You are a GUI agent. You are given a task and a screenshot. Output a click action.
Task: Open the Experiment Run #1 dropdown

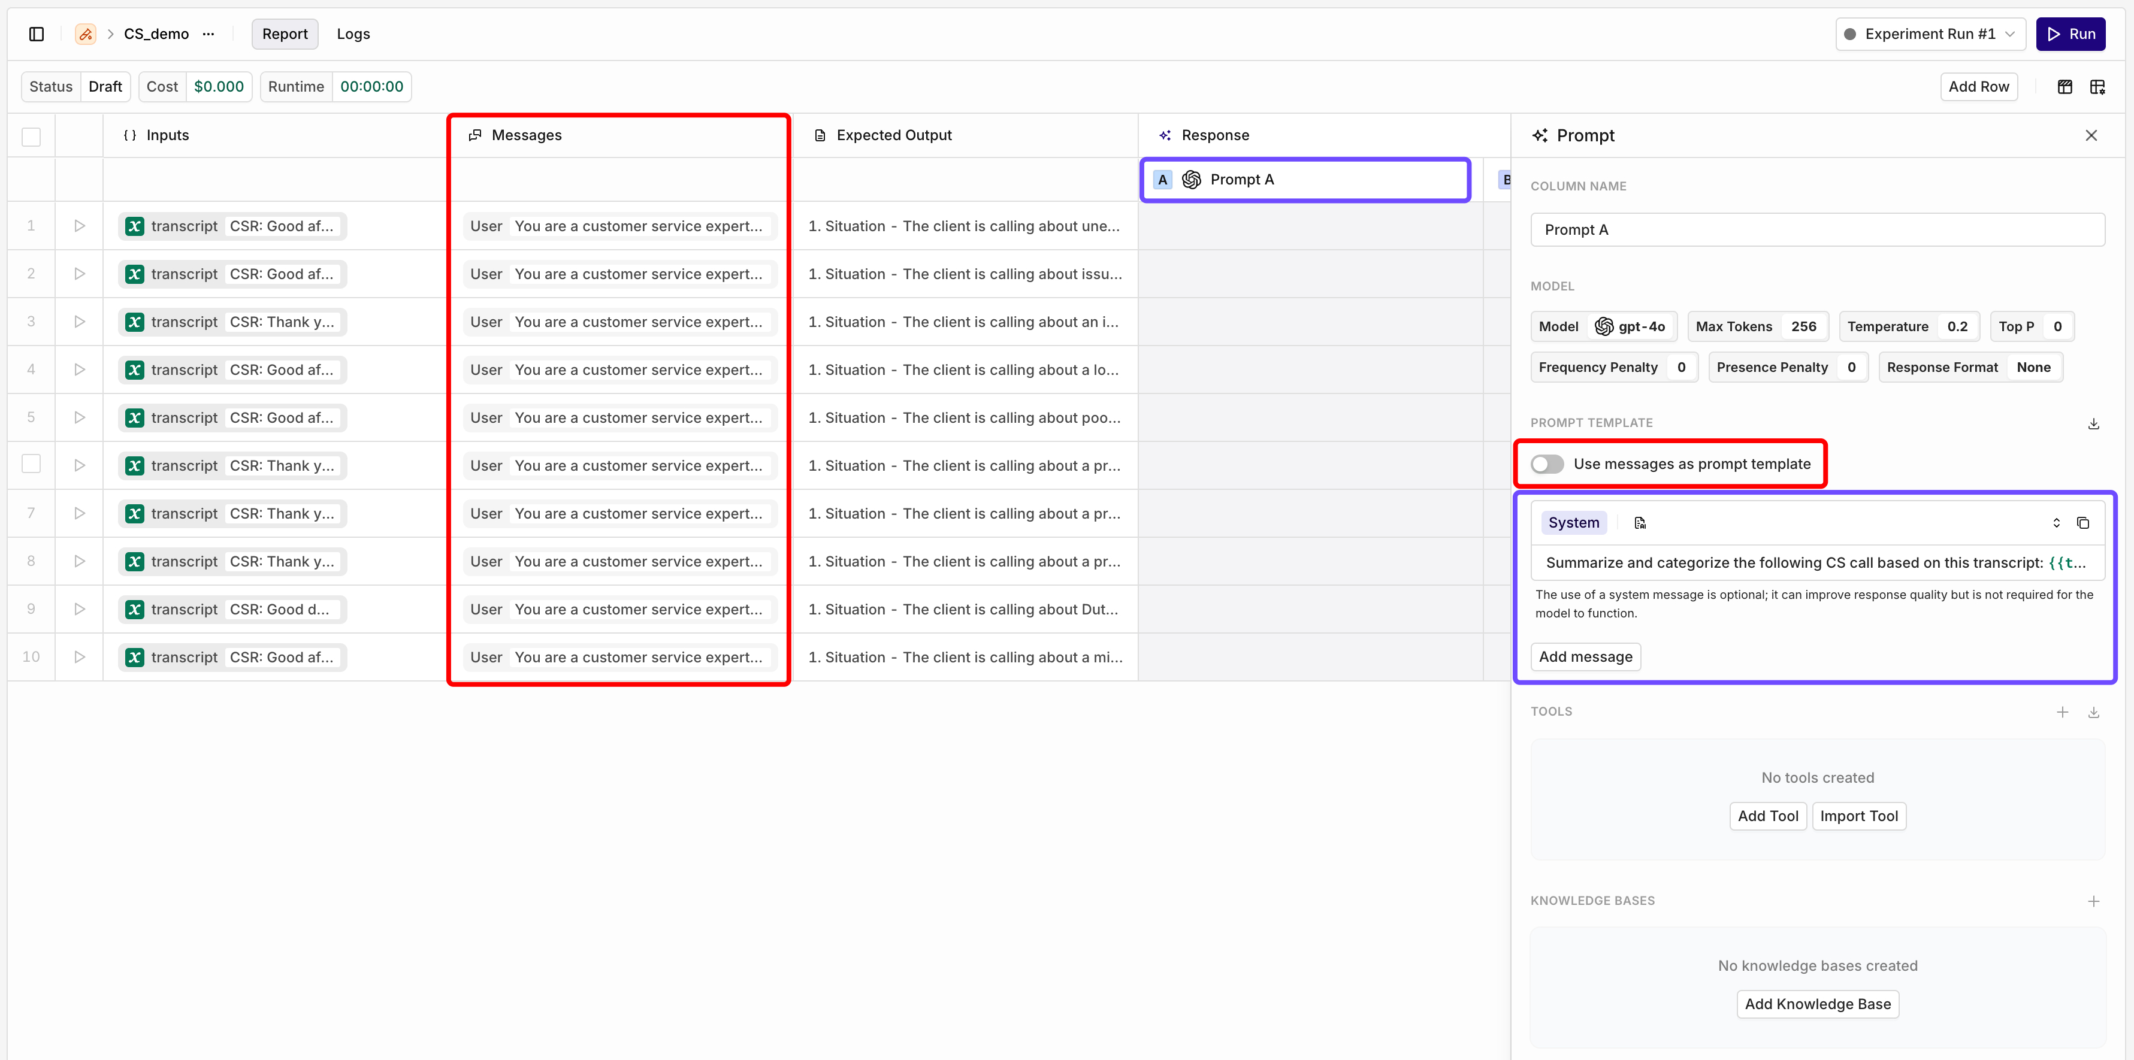[x=1930, y=34]
